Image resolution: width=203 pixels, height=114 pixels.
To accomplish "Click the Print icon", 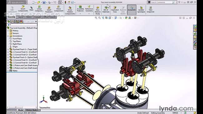I will point(49,2).
